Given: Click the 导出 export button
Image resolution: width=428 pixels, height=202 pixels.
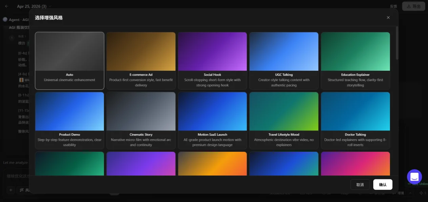Looking at the screenshot, I should pos(413,6).
